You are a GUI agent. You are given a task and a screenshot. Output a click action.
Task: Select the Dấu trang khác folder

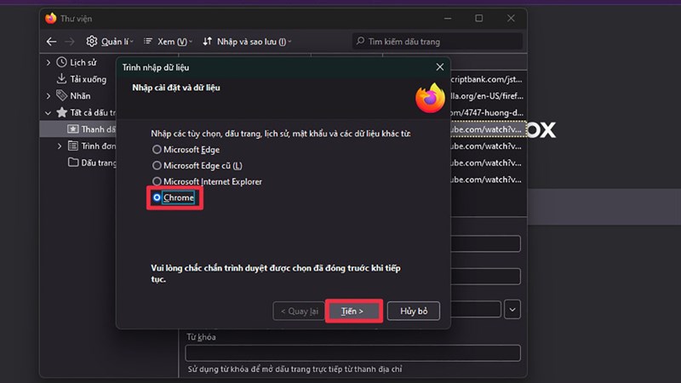tap(92, 163)
